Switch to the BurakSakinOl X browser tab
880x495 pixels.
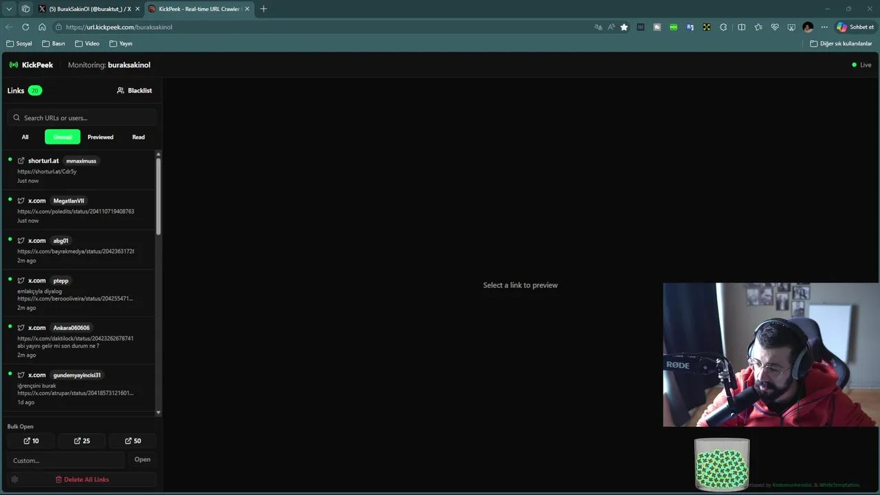pos(89,9)
